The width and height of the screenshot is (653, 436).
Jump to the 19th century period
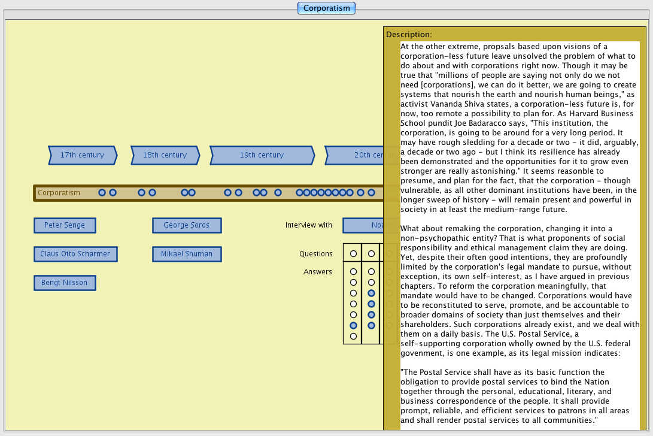click(262, 155)
